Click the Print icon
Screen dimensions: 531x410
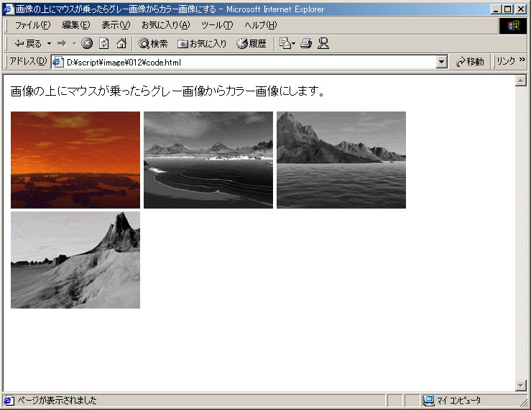(x=306, y=43)
